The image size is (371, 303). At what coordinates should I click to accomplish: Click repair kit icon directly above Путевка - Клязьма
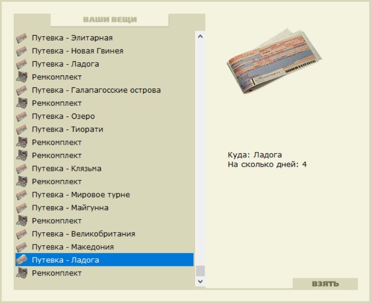pos(21,155)
